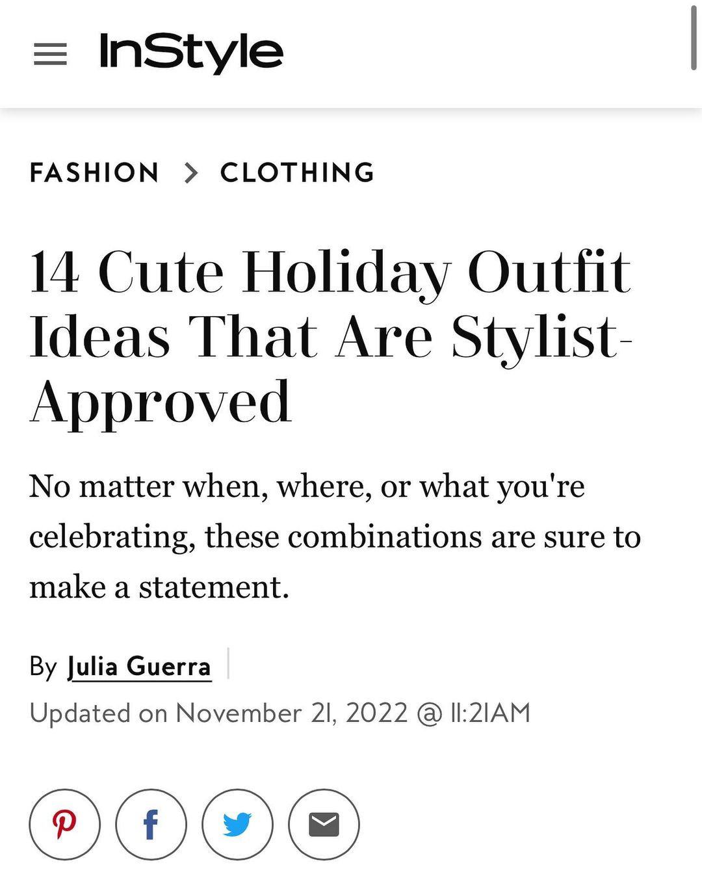Share article on Facebook

coord(151,824)
